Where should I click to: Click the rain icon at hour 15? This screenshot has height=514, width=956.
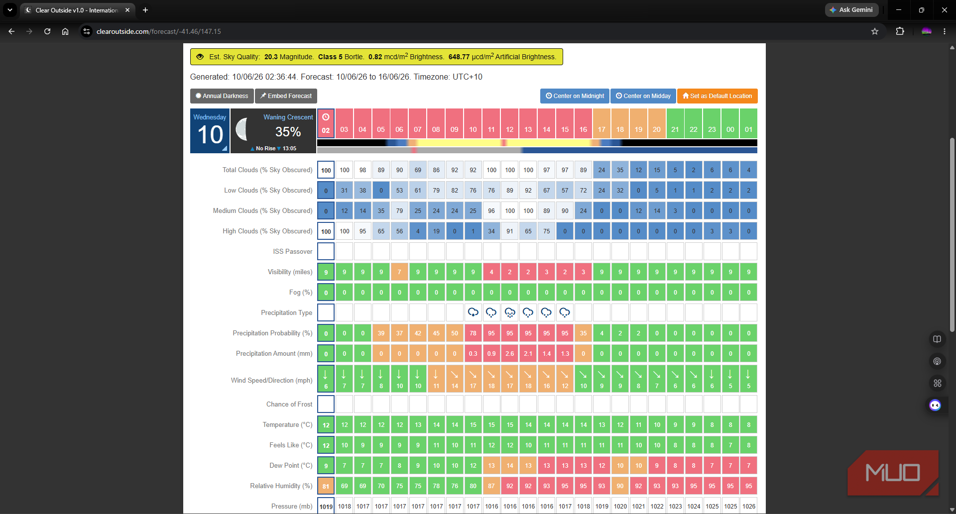(x=565, y=312)
